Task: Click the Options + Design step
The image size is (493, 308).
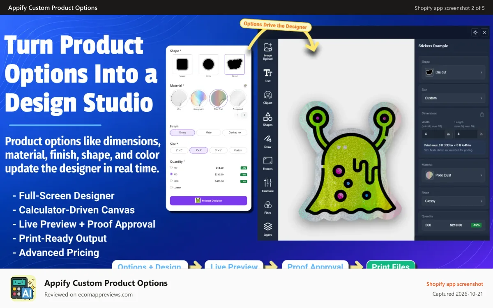Action: coord(149,265)
